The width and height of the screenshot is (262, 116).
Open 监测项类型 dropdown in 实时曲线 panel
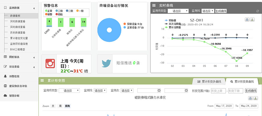coord(178,11)
